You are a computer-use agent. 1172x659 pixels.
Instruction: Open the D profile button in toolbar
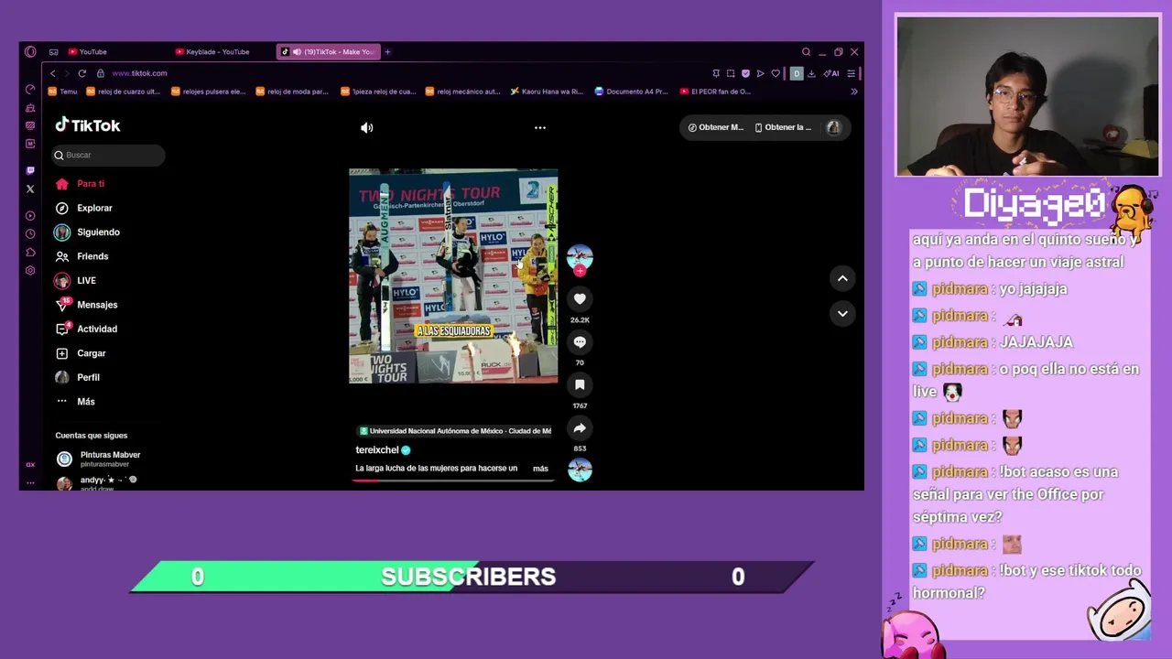click(x=797, y=73)
